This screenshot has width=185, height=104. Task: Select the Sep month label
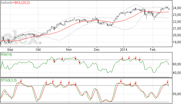coord(10,50)
